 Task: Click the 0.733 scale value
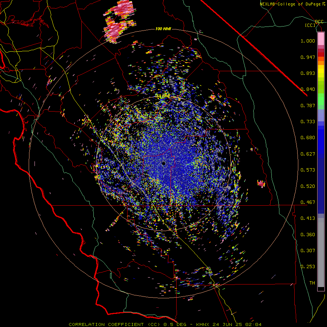point(308,122)
